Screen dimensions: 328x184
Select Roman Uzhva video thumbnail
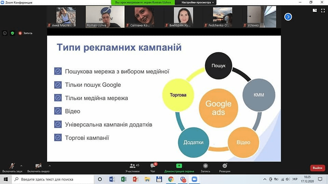tap(105, 17)
